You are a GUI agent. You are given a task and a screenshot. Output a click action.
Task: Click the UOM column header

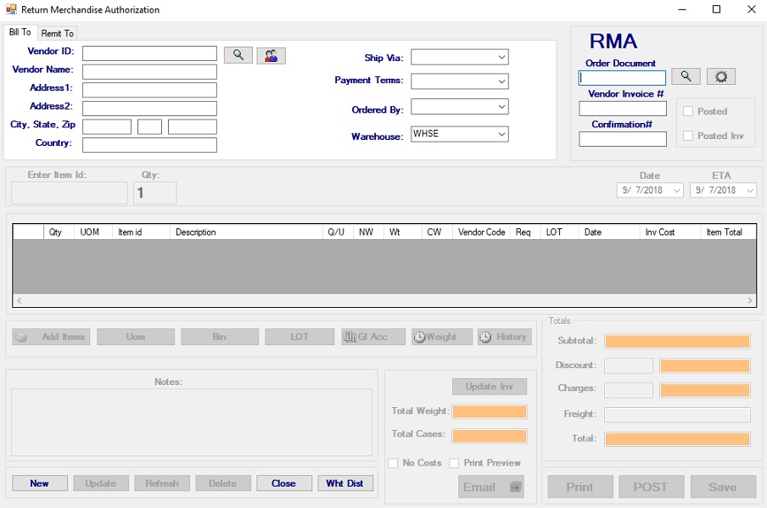pyautogui.click(x=93, y=232)
